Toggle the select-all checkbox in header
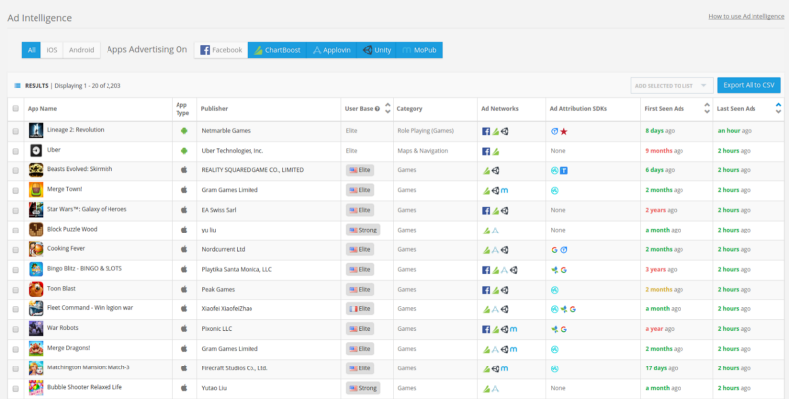 (x=15, y=109)
